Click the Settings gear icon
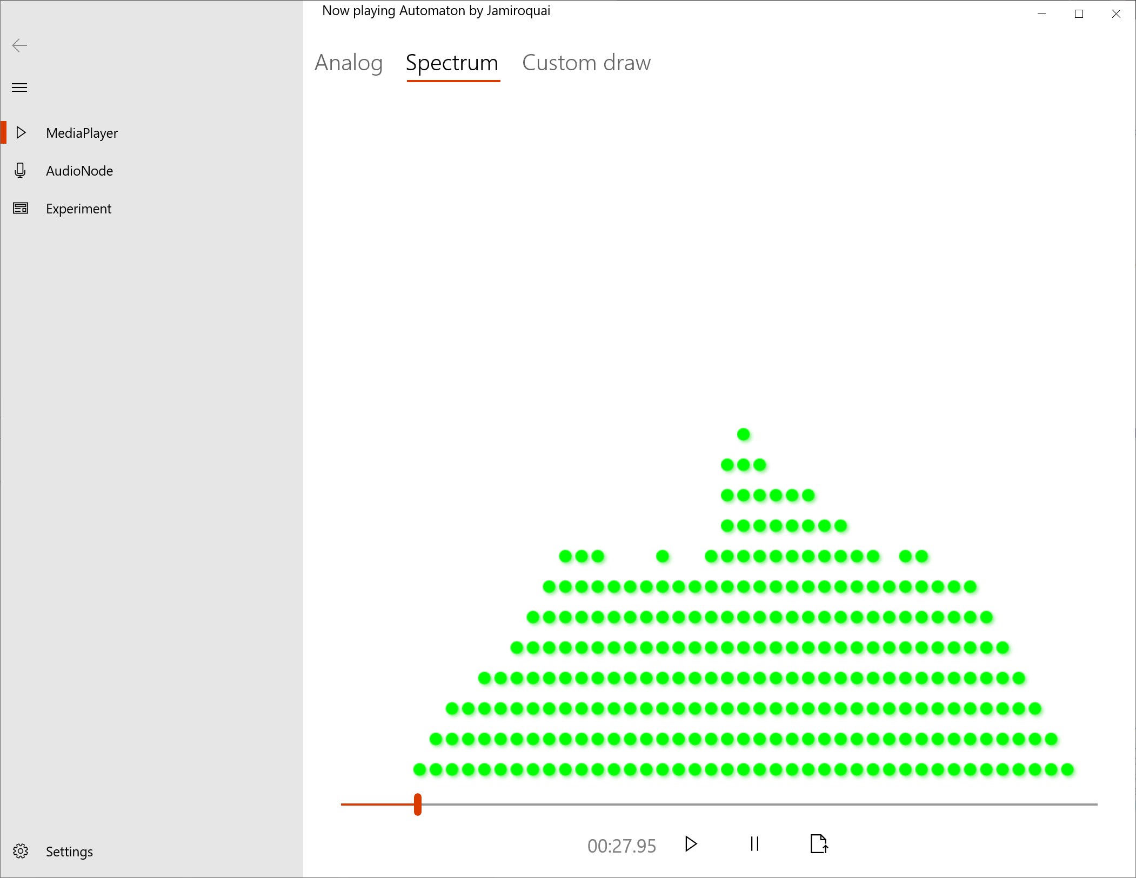The image size is (1136, 878). tap(21, 851)
